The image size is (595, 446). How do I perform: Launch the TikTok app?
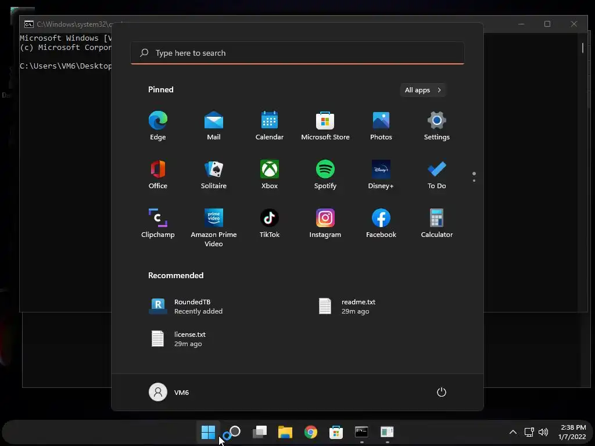[x=270, y=224]
